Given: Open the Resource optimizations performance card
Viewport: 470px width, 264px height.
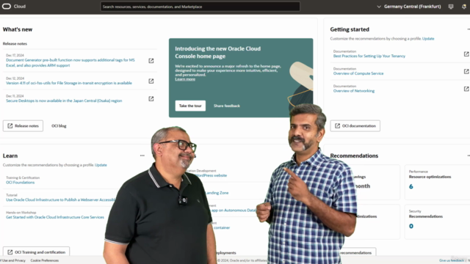Looking at the screenshot, I should tap(438, 182).
